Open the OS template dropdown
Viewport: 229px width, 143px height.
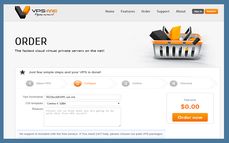[82, 103]
